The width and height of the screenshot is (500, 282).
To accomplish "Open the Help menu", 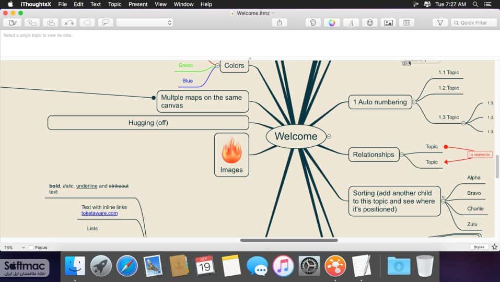I will [206, 4].
